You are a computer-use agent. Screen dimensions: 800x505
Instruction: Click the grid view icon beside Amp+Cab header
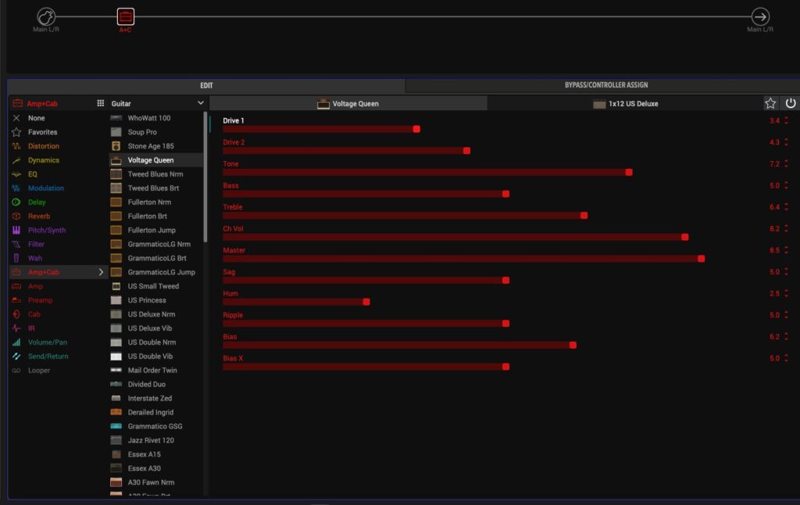pyautogui.click(x=100, y=103)
